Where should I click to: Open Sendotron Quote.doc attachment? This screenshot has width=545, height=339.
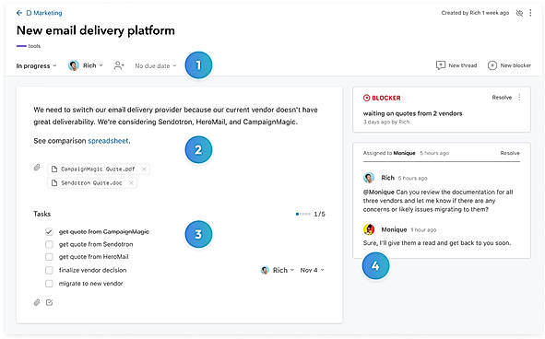(91, 182)
